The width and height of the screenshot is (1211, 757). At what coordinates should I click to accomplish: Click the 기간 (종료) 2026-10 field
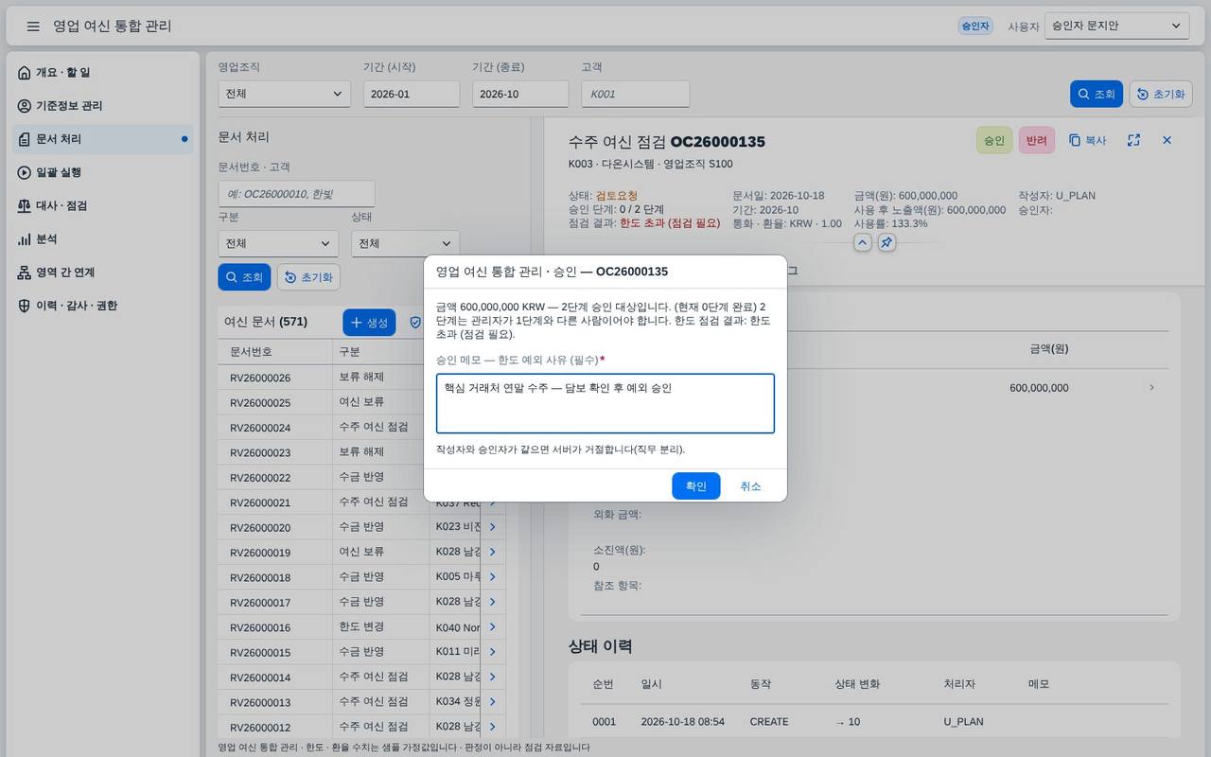520,94
